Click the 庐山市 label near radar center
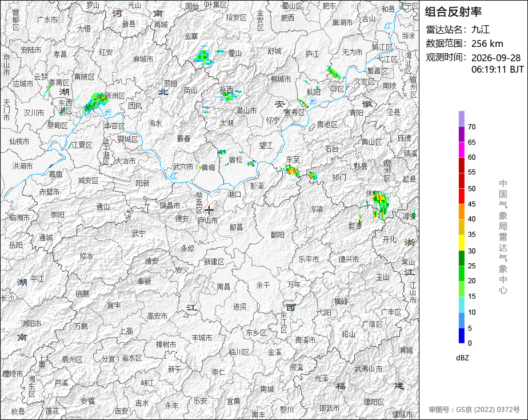528x420 pixels. [207, 220]
